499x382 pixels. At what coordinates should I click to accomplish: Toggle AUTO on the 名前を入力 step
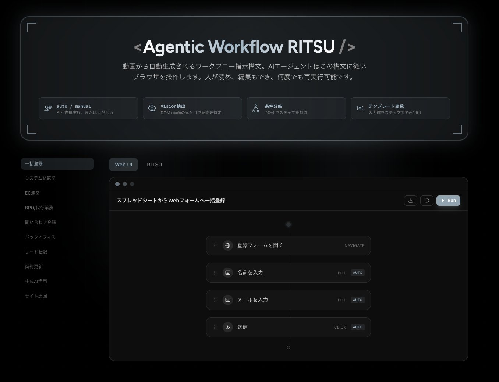357,273
